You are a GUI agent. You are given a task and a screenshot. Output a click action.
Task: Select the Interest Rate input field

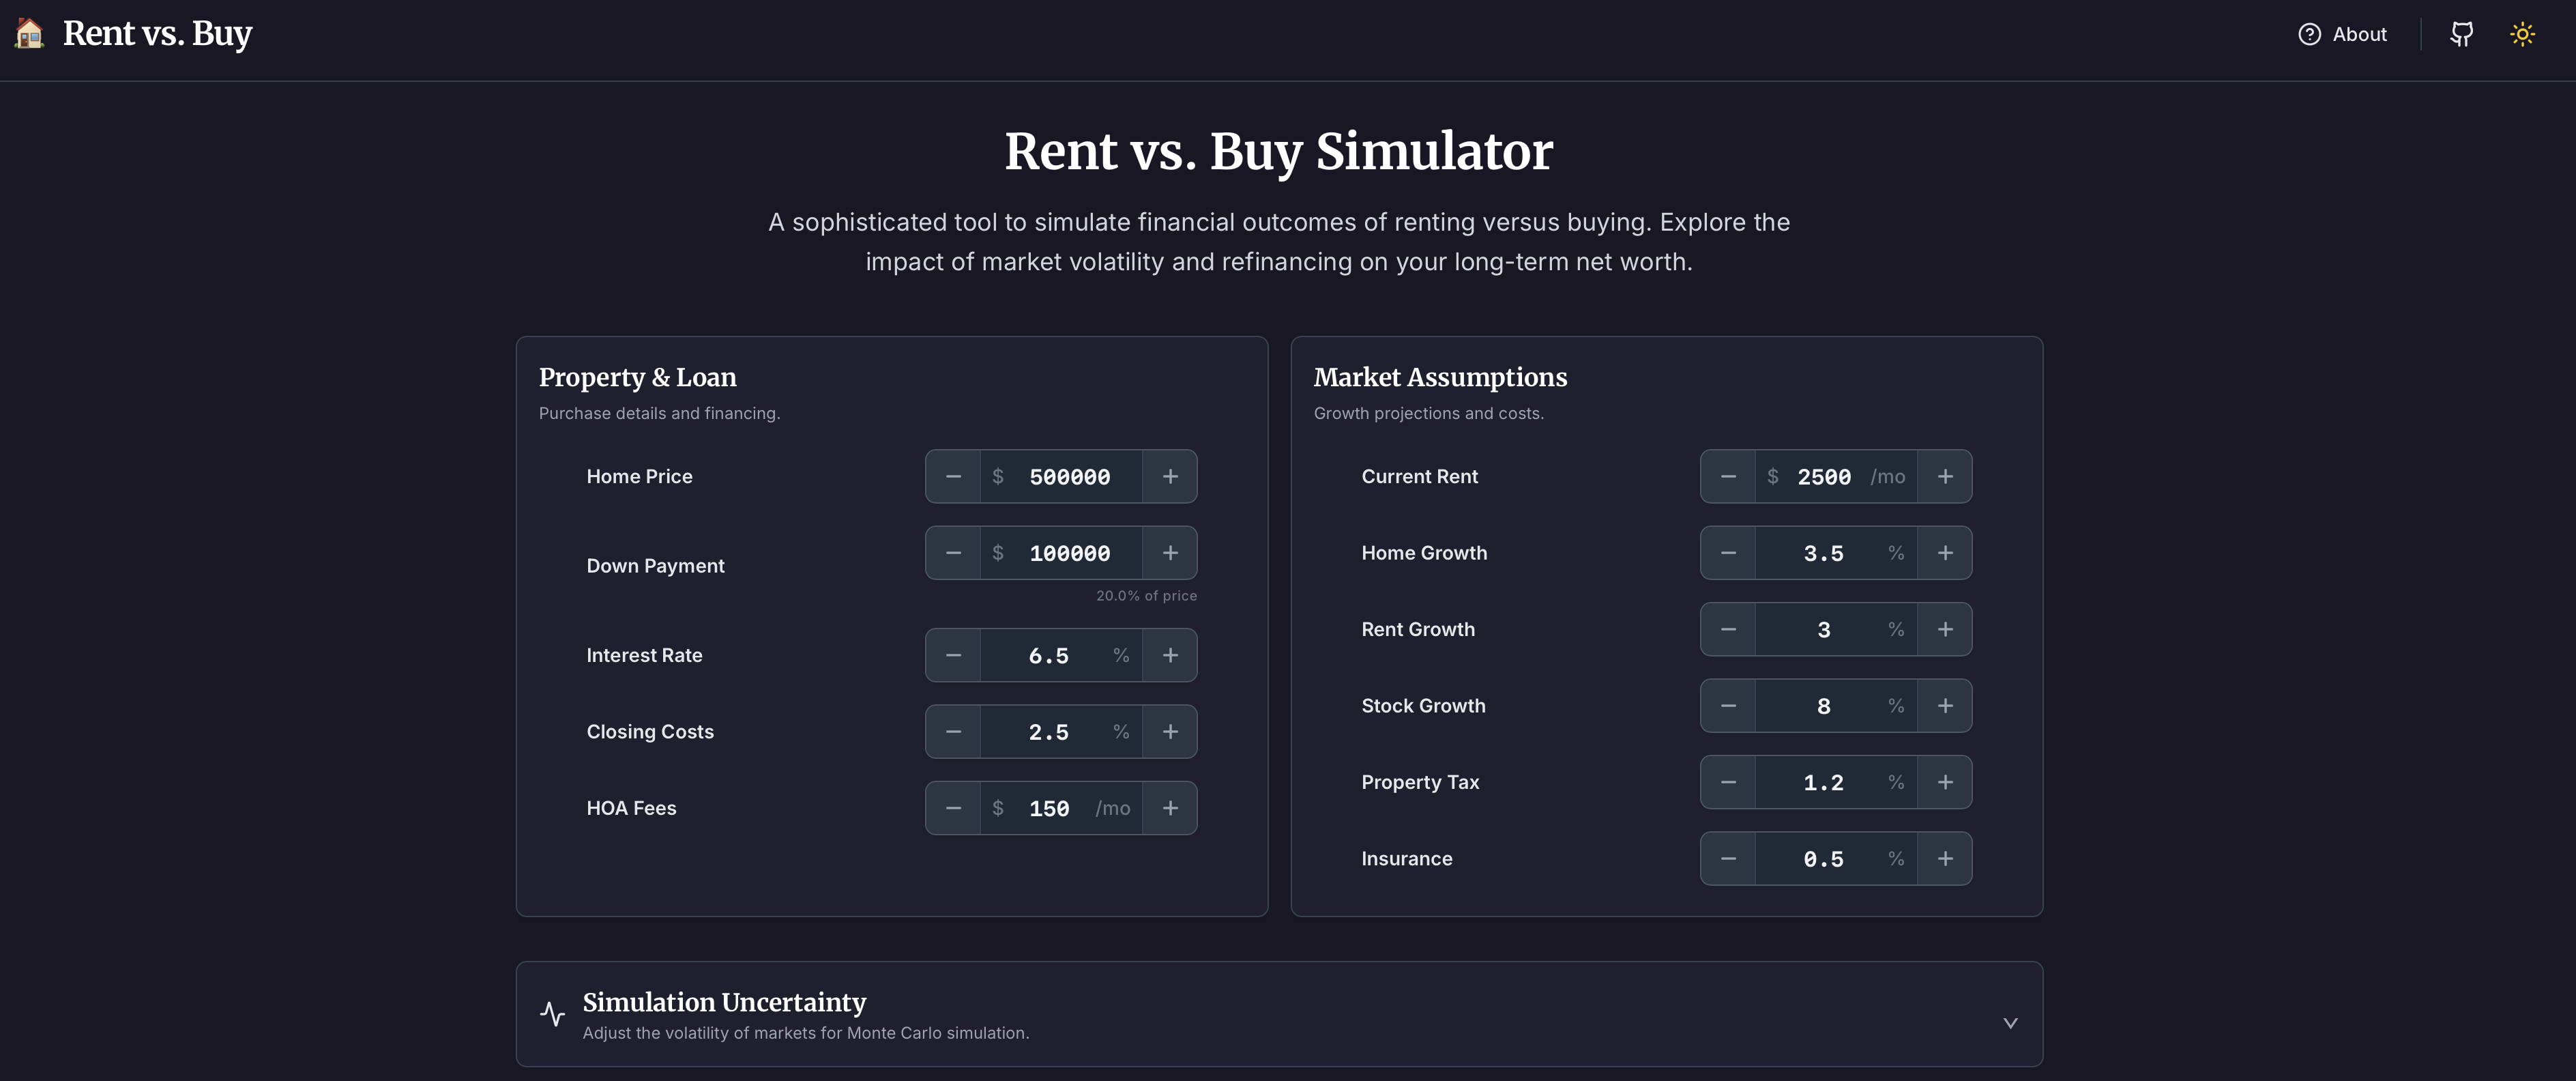[x=1050, y=655]
